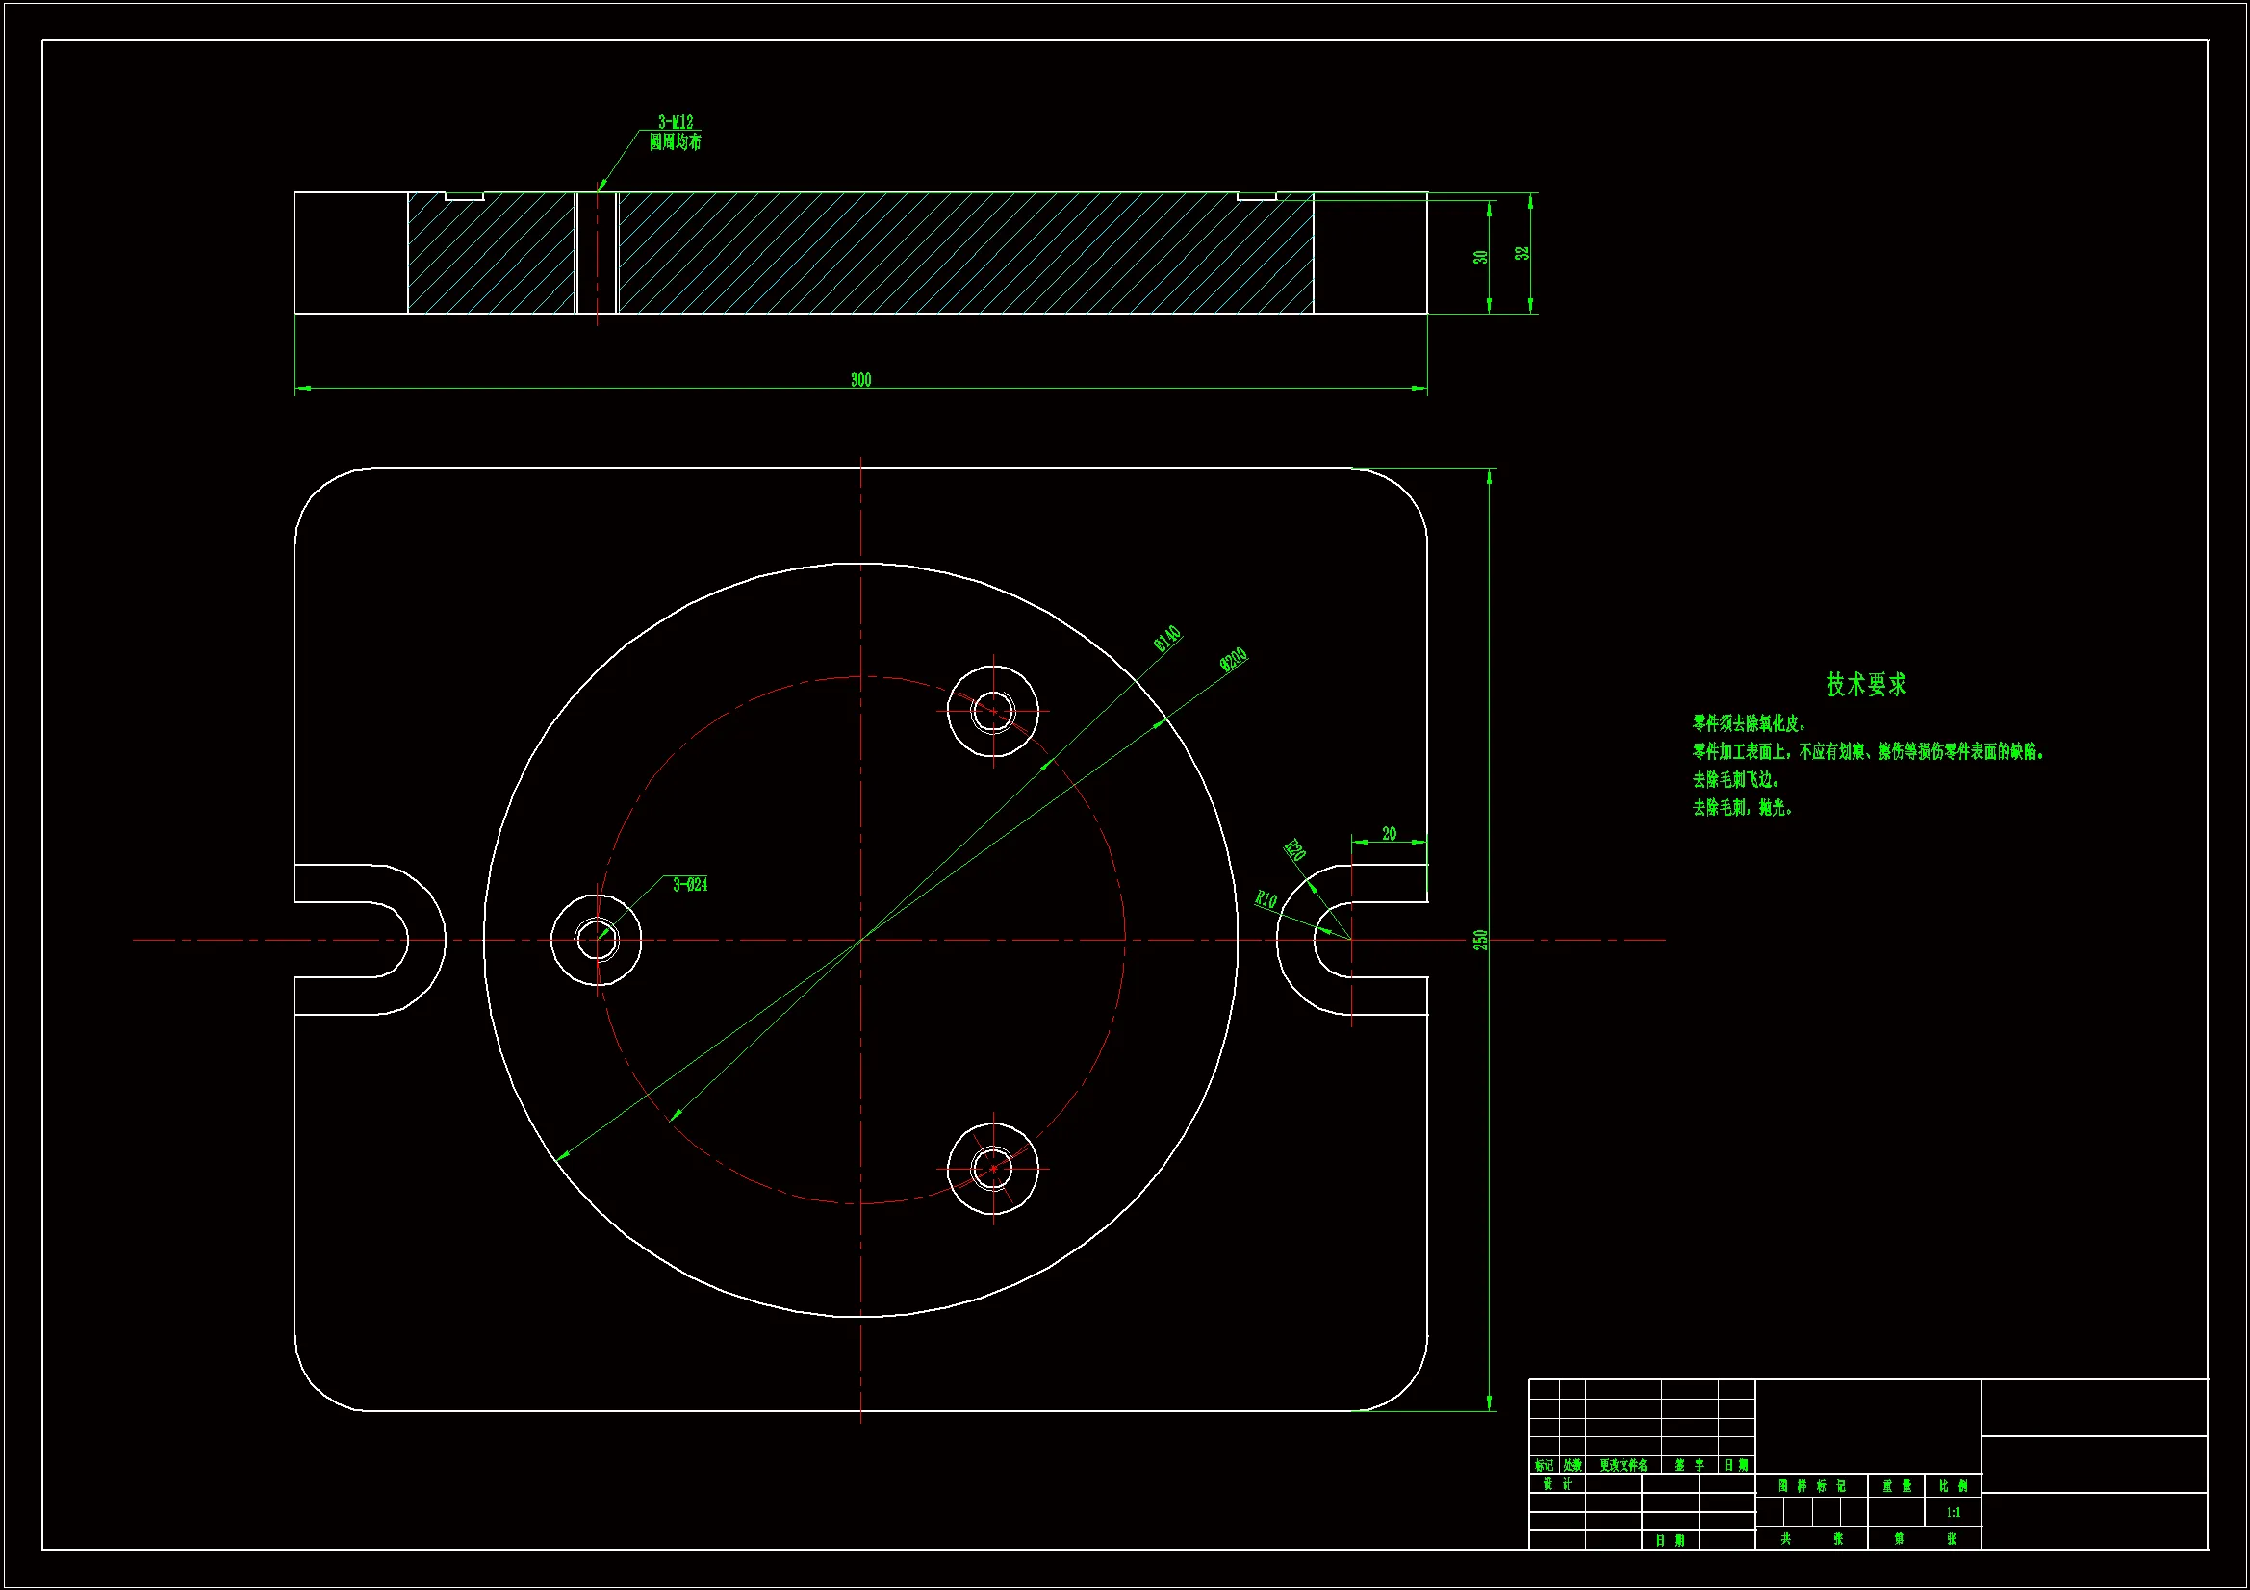This screenshot has height=1590, width=2250.
Task: Select the 250 height dimension label
Action: 1481,940
